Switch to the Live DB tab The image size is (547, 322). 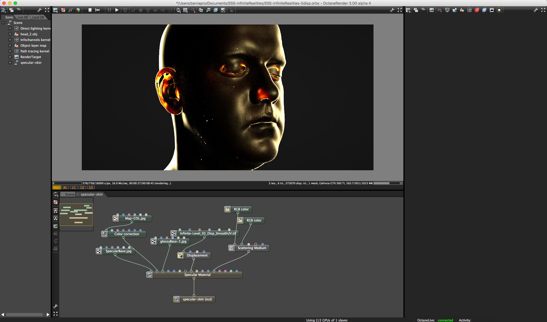[23, 17]
